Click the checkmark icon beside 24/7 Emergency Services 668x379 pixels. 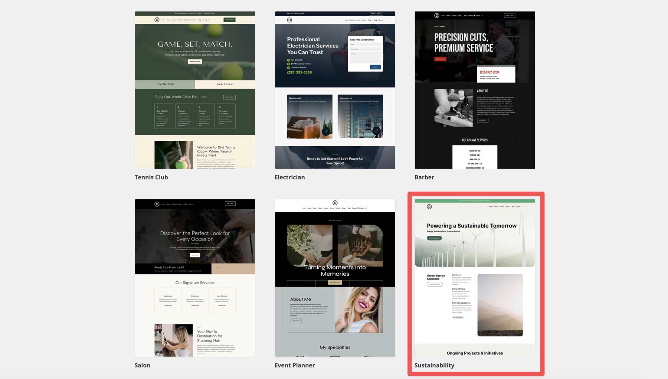pos(288,64)
